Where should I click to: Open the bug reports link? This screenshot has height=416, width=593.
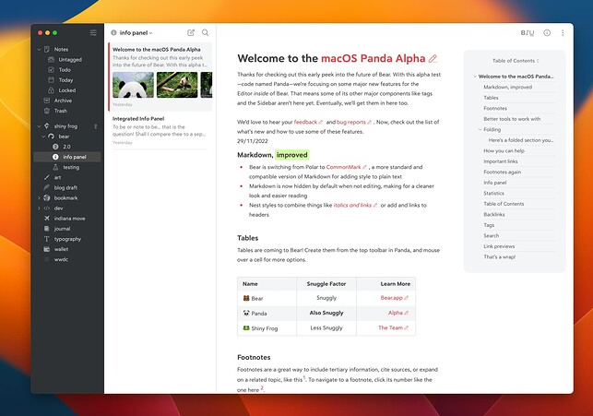coord(353,122)
